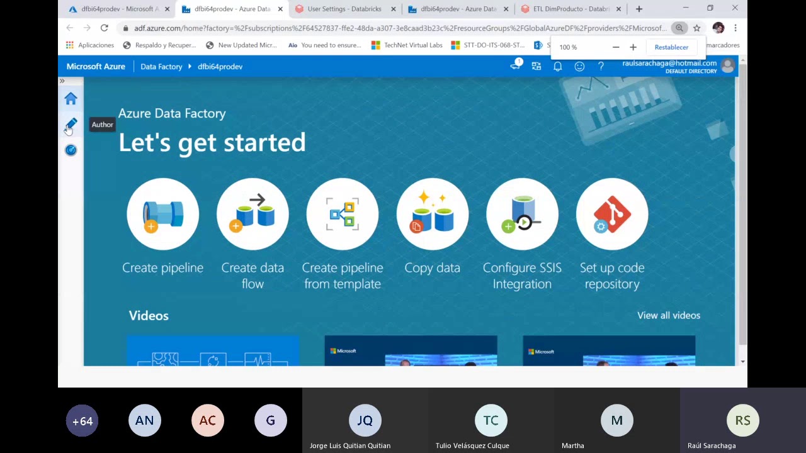Image resolution: width=806 pixels, height=453 pixels.
Task: Select the AC participant avatar
Action: click(208, 421)
